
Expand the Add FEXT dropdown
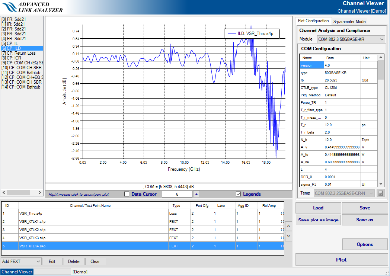click(21, 261)
